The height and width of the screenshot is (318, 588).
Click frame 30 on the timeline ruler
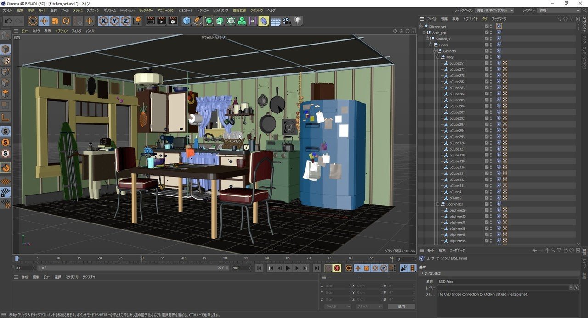[142, 258]
